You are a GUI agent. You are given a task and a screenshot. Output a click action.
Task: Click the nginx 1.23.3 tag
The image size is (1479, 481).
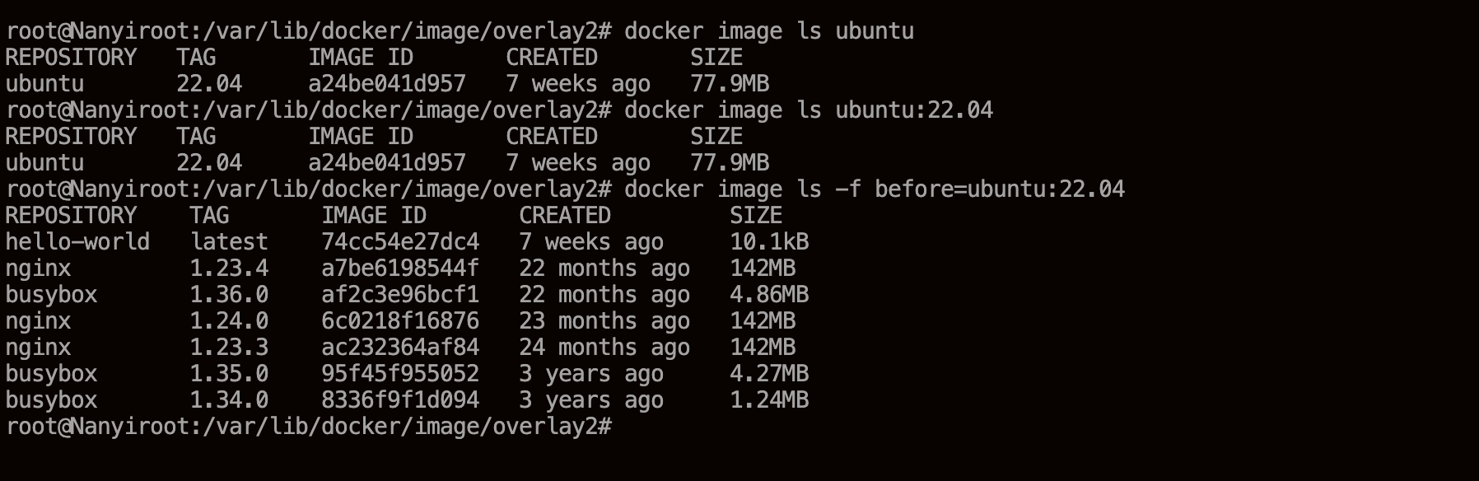229,348
